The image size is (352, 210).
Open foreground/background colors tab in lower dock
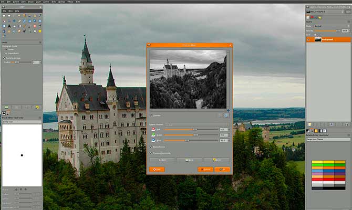[308, 131]
